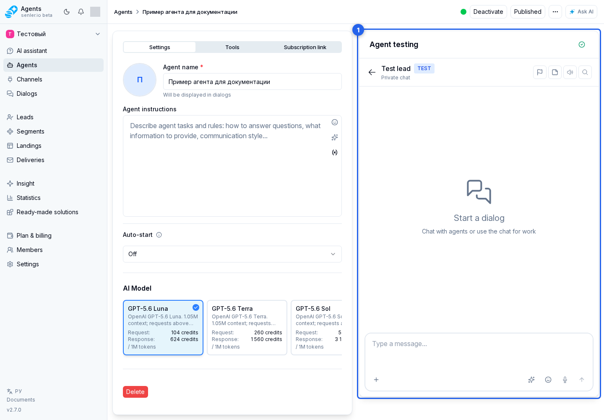Focus the Type a message input
The height and width of the screenshot is (420, 604).
click(x=479, y=351)
